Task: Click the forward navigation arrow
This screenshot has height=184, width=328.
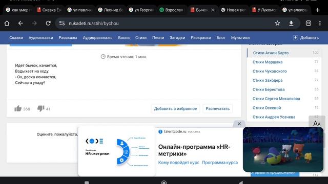Action: click(x=34, y=23)
